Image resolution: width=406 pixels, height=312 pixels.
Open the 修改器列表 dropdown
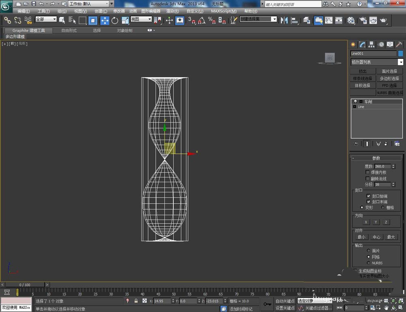click(x=400, y=62)
